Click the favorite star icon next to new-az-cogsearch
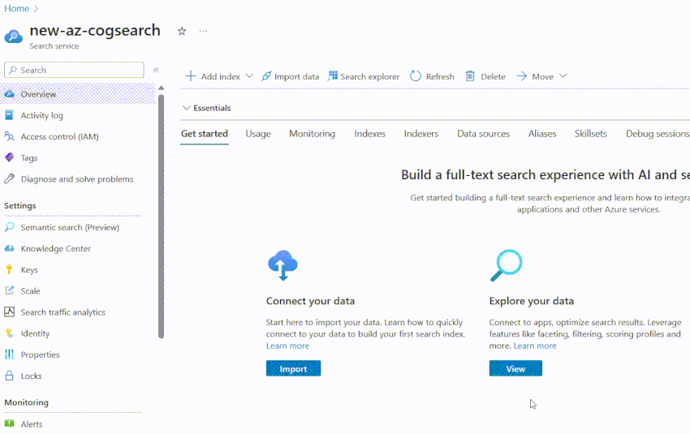 pos(182,31)
